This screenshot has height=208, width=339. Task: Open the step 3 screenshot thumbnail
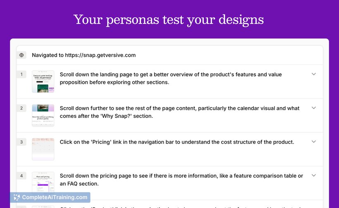43,149
